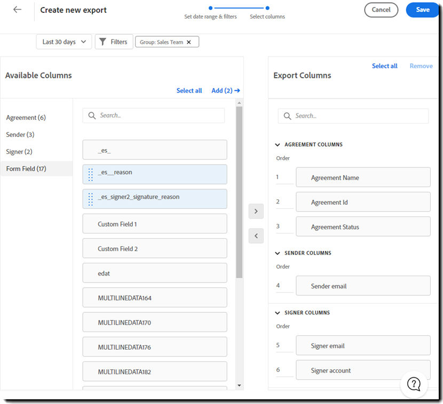Select the Custom Field 1 column
Viewport: 443px width, 404px height.
[x=154, y=223]
